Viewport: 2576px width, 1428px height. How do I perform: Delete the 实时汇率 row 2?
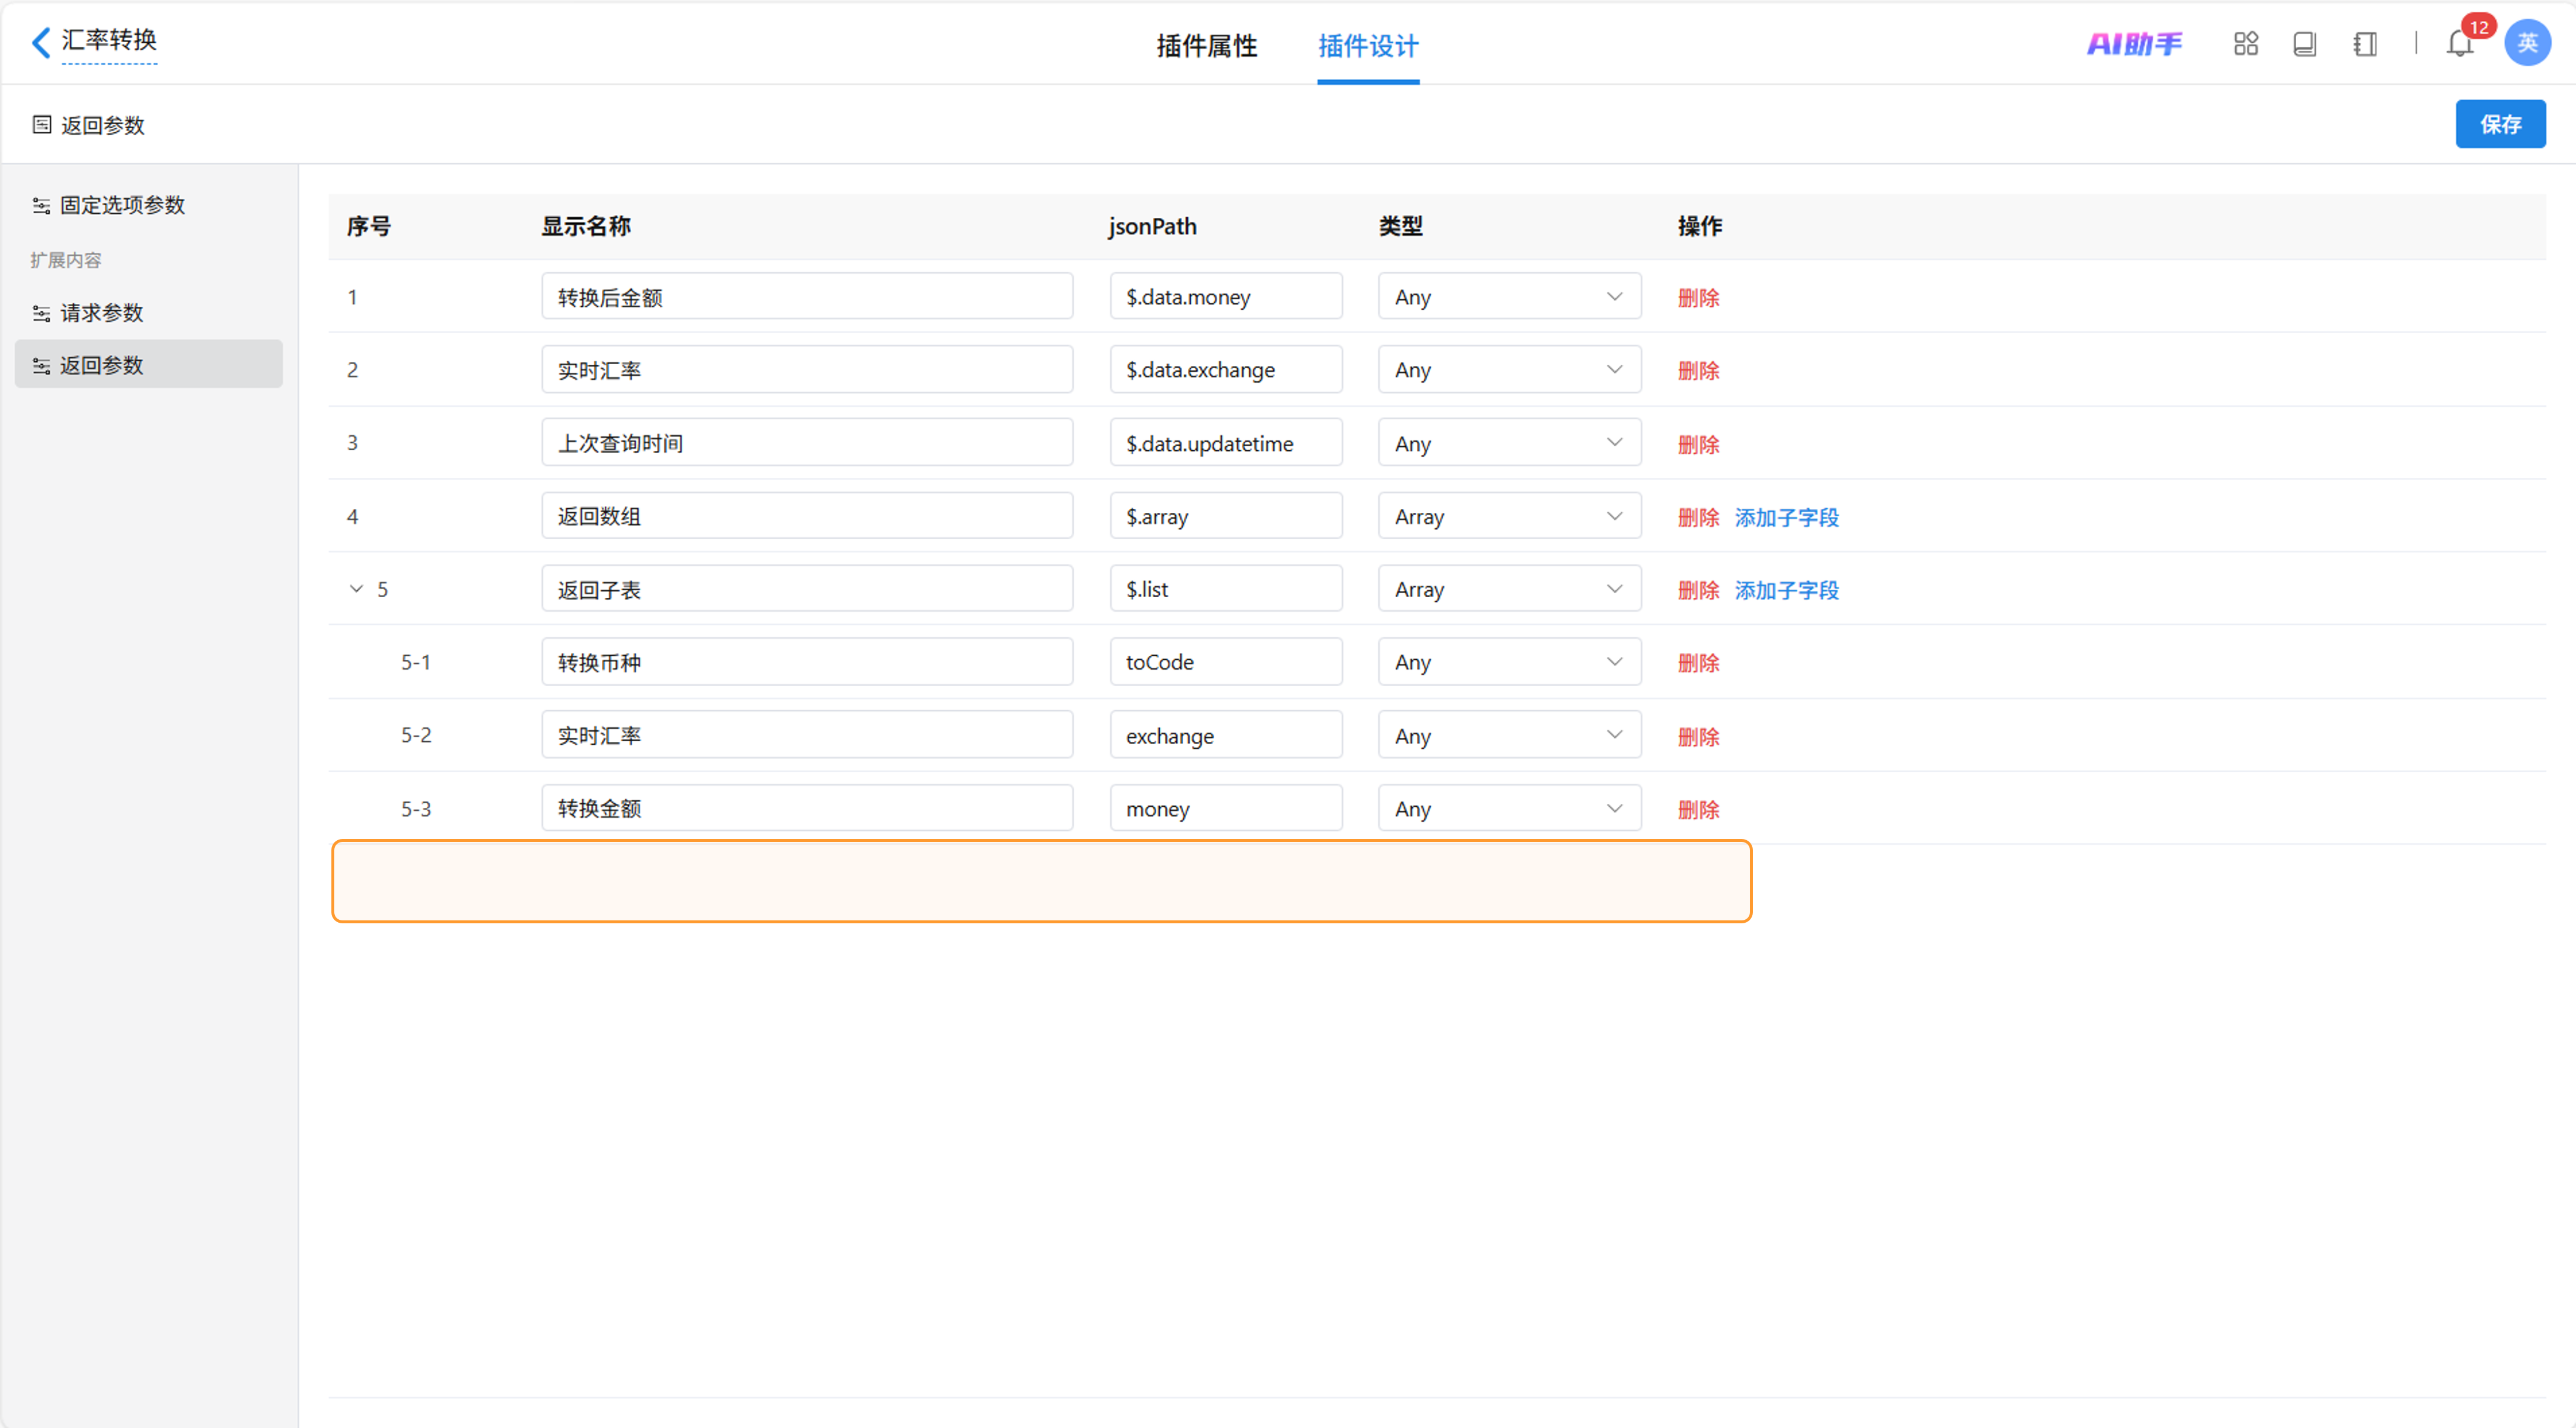coord(1698,371)
